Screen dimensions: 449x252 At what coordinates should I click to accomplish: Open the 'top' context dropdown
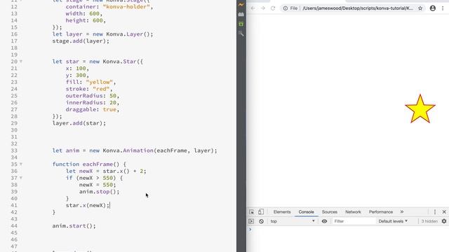click(293, 221)
